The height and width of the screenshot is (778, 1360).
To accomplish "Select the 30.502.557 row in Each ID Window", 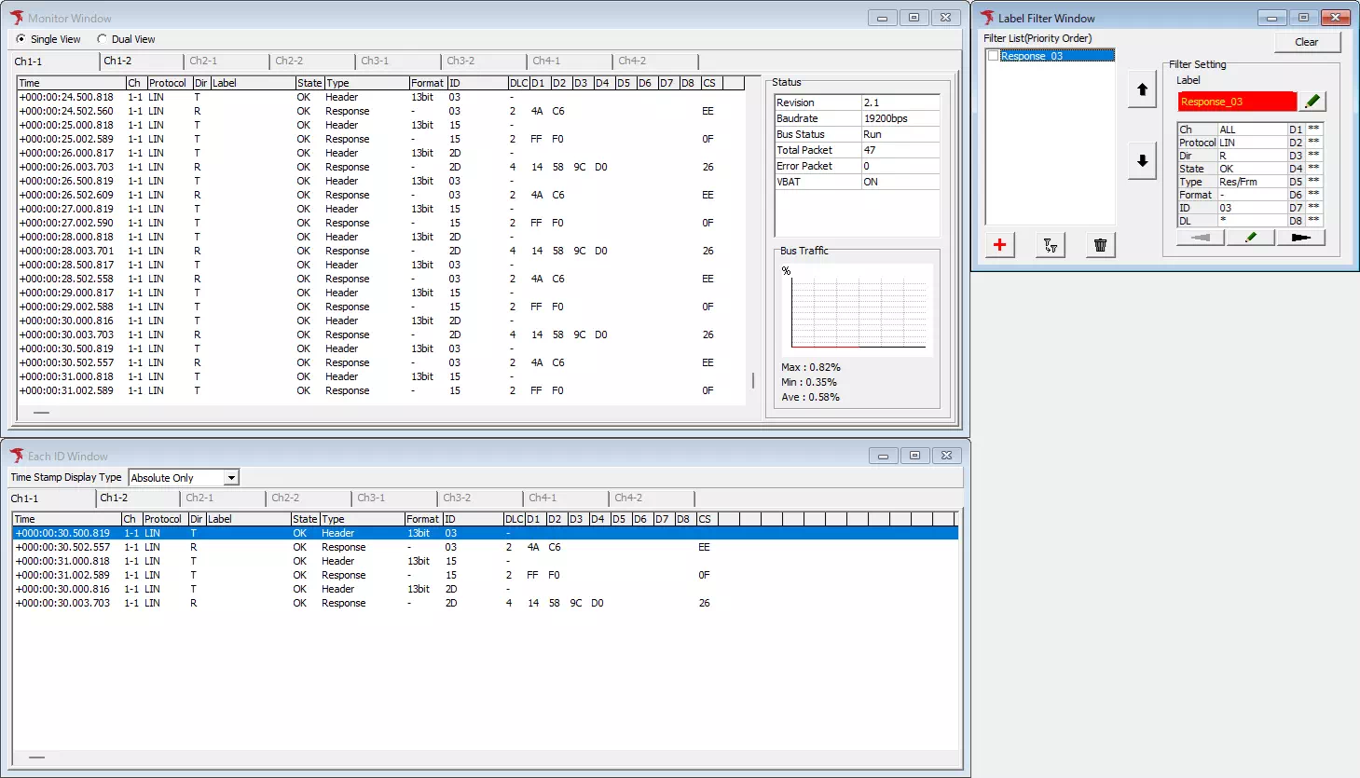I will (x=63, y=547).
